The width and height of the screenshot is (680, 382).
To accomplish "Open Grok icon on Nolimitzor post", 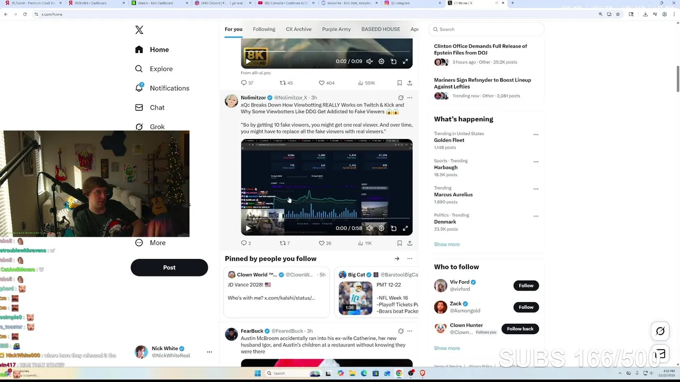I will click(401, 98).
